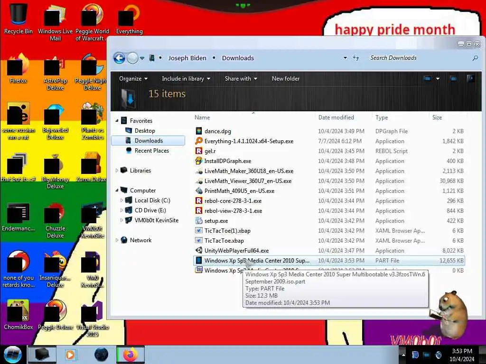Click the Forward navigation arrow in Explorer
The width and height of the screenshot is (486, 364).
click(133, 58)
